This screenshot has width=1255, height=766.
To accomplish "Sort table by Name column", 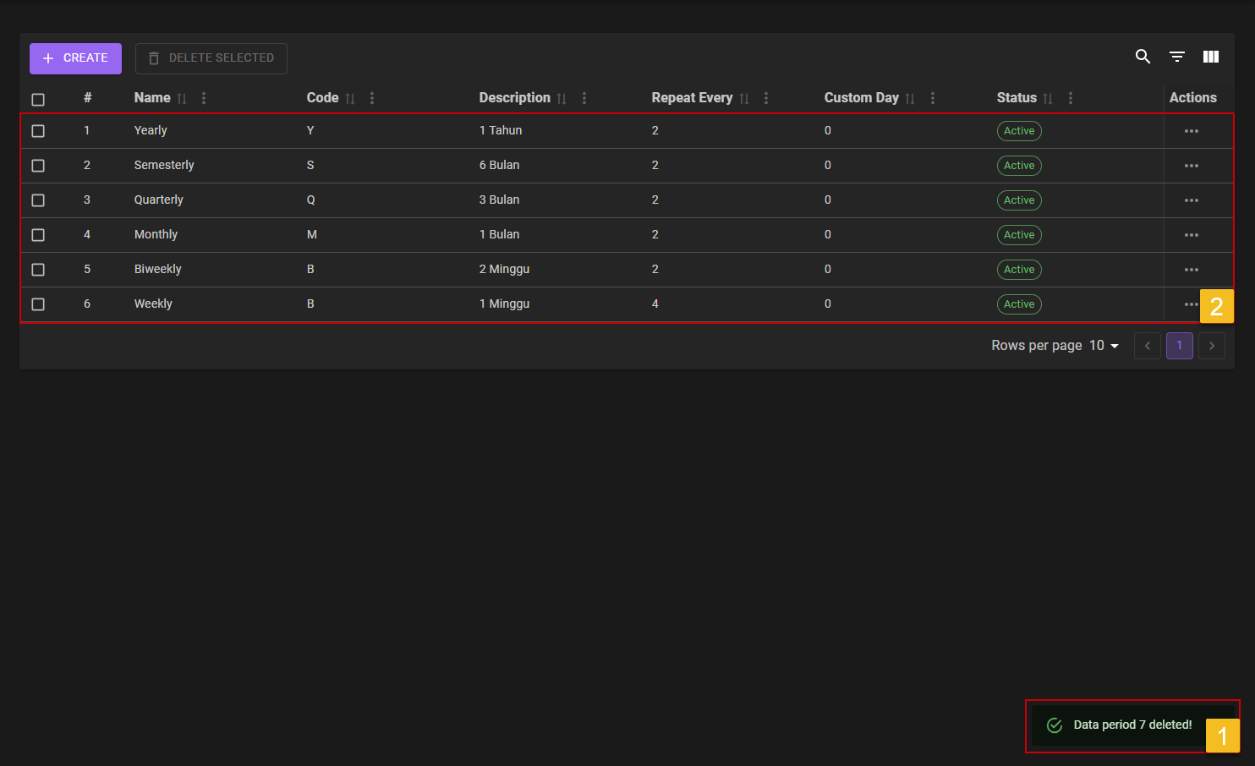I will (x=182, y=99).
